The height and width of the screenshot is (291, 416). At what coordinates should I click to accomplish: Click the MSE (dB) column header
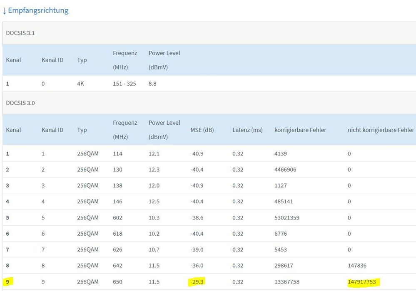pos(202,130)
